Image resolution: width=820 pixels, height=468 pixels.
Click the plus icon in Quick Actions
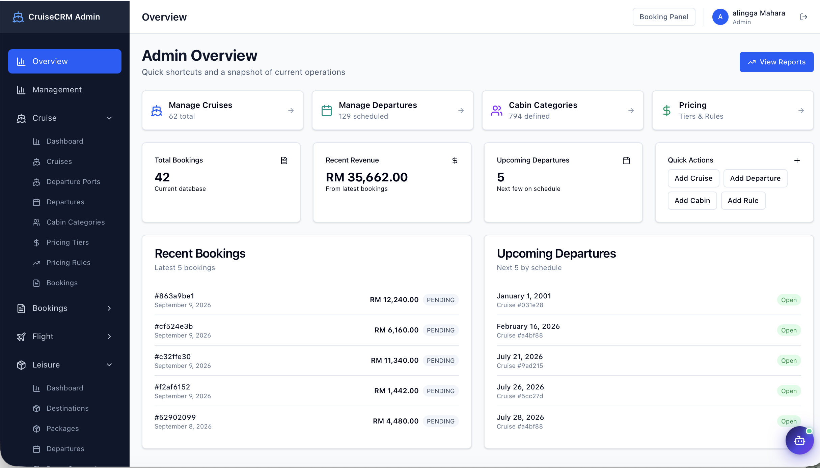797,160
